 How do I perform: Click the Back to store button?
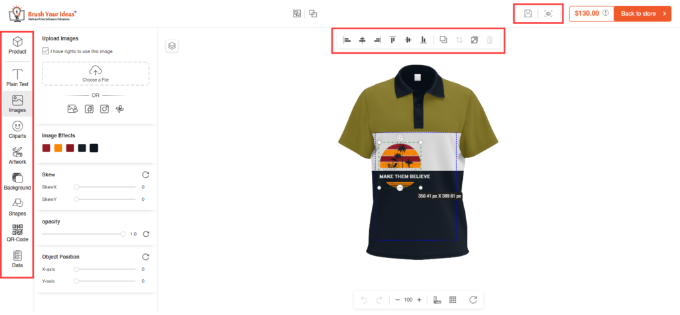coord(643,13)
